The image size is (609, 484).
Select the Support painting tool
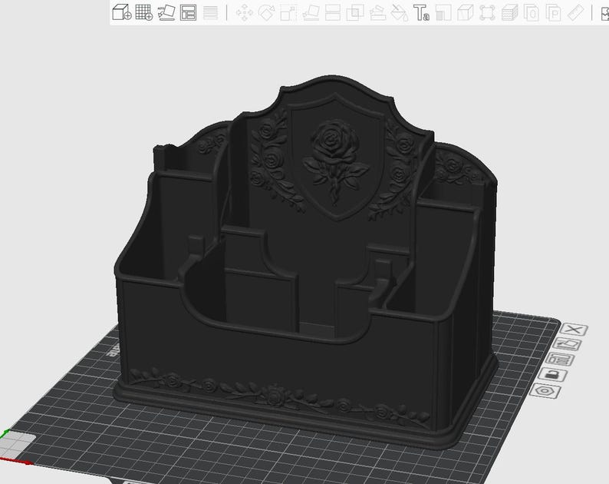[377, 13]
